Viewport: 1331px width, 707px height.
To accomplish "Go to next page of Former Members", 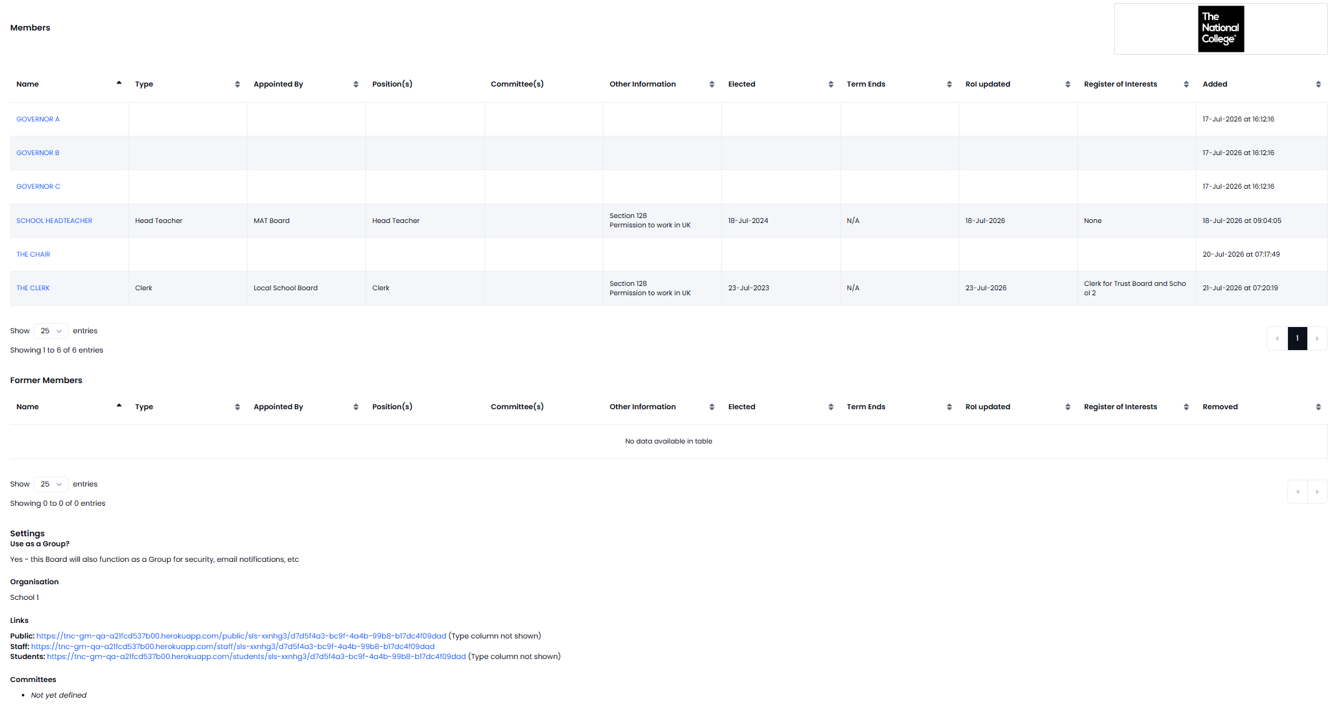I will click(x=1317, y=491).
